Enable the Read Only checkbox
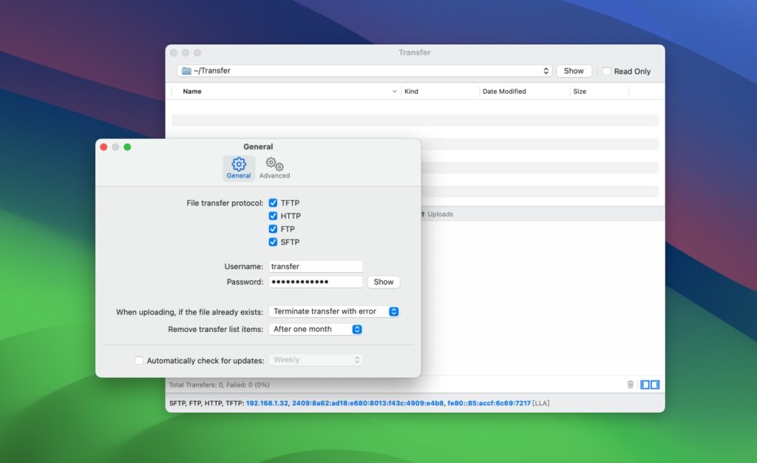Viewport: 757px width, 463px height. 605,71
